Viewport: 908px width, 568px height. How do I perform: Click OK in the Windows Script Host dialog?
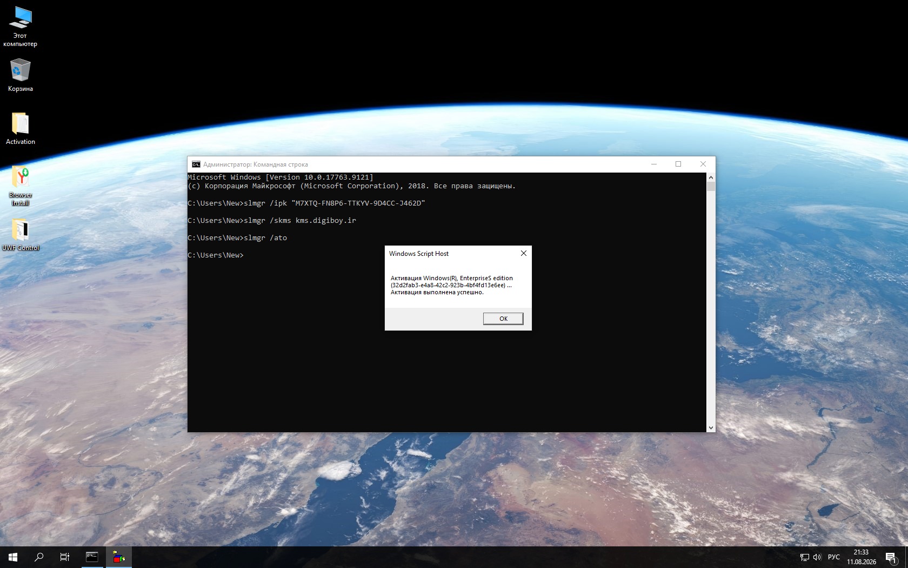tap(503, 319)
